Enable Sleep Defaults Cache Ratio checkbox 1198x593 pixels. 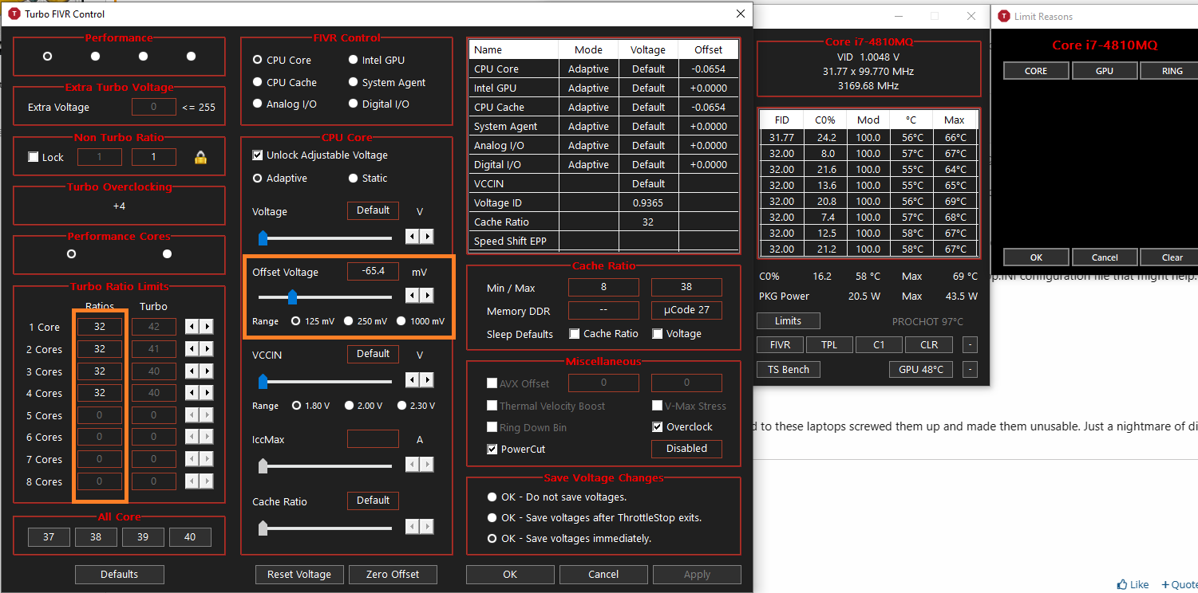tap(575, 334)
